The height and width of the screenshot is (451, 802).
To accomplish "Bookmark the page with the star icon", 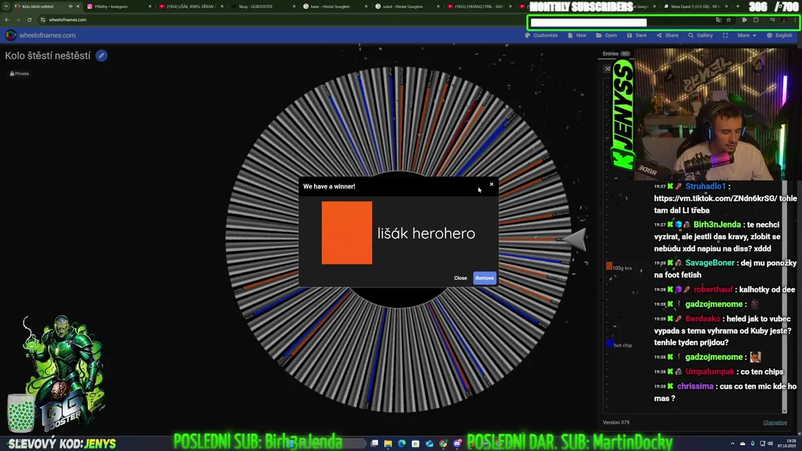I will pyautogui.click(x=728, y=19).
